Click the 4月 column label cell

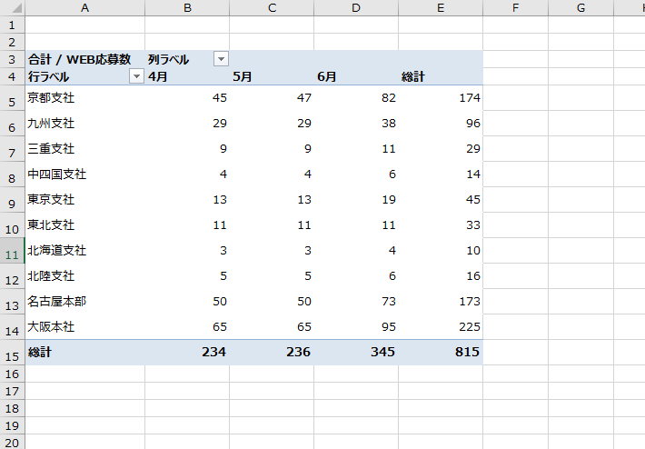pos(187,76)
